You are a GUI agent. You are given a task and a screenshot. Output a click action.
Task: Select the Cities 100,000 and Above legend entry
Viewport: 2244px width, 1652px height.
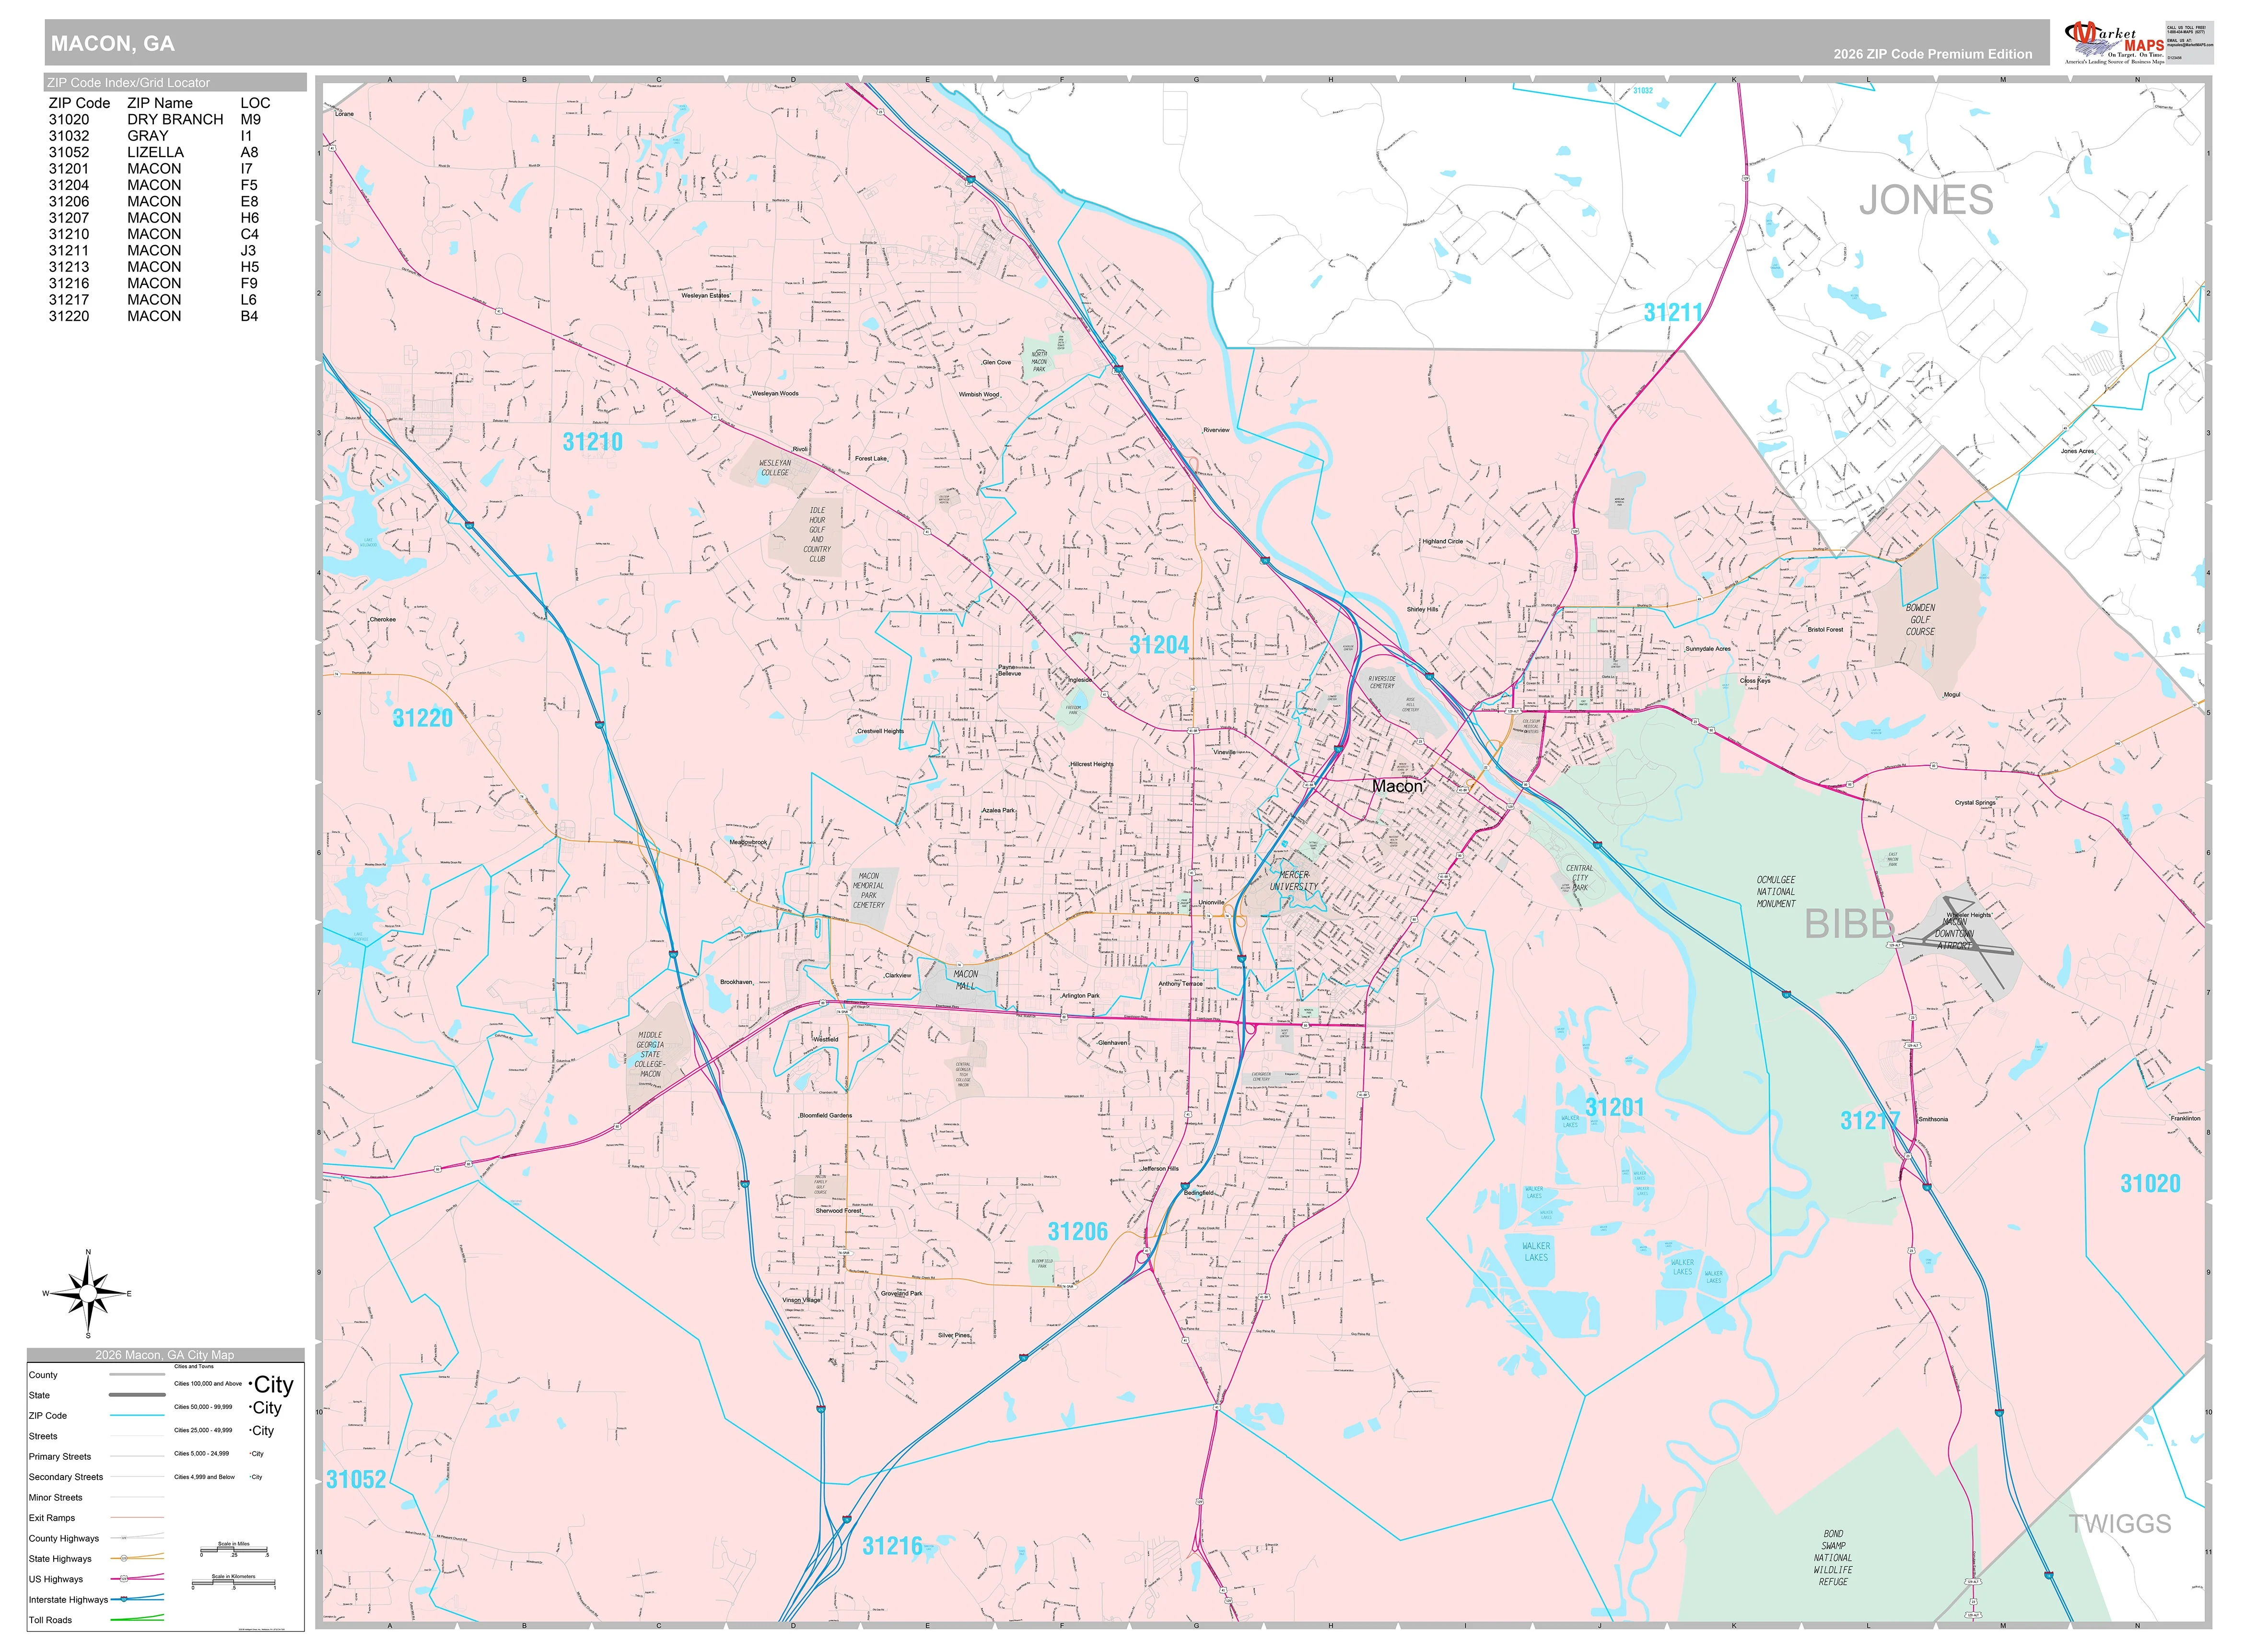pyautogui.click(x=233, y=1385)
